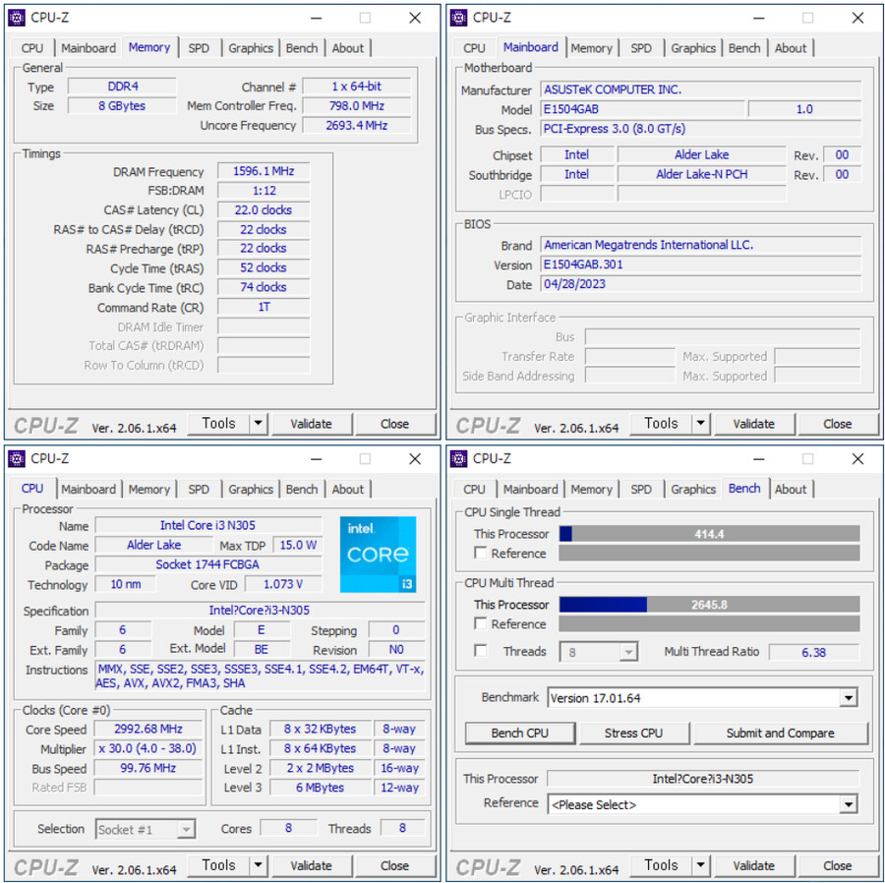Image resolution: width=885 pixels, height=883 pixels.
Task: Check the Threads checkbox in multi-thread section
Action: (481, 651)
